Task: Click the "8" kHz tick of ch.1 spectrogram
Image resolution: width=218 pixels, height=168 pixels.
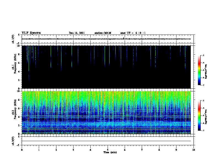Action: tap(19, 54)
